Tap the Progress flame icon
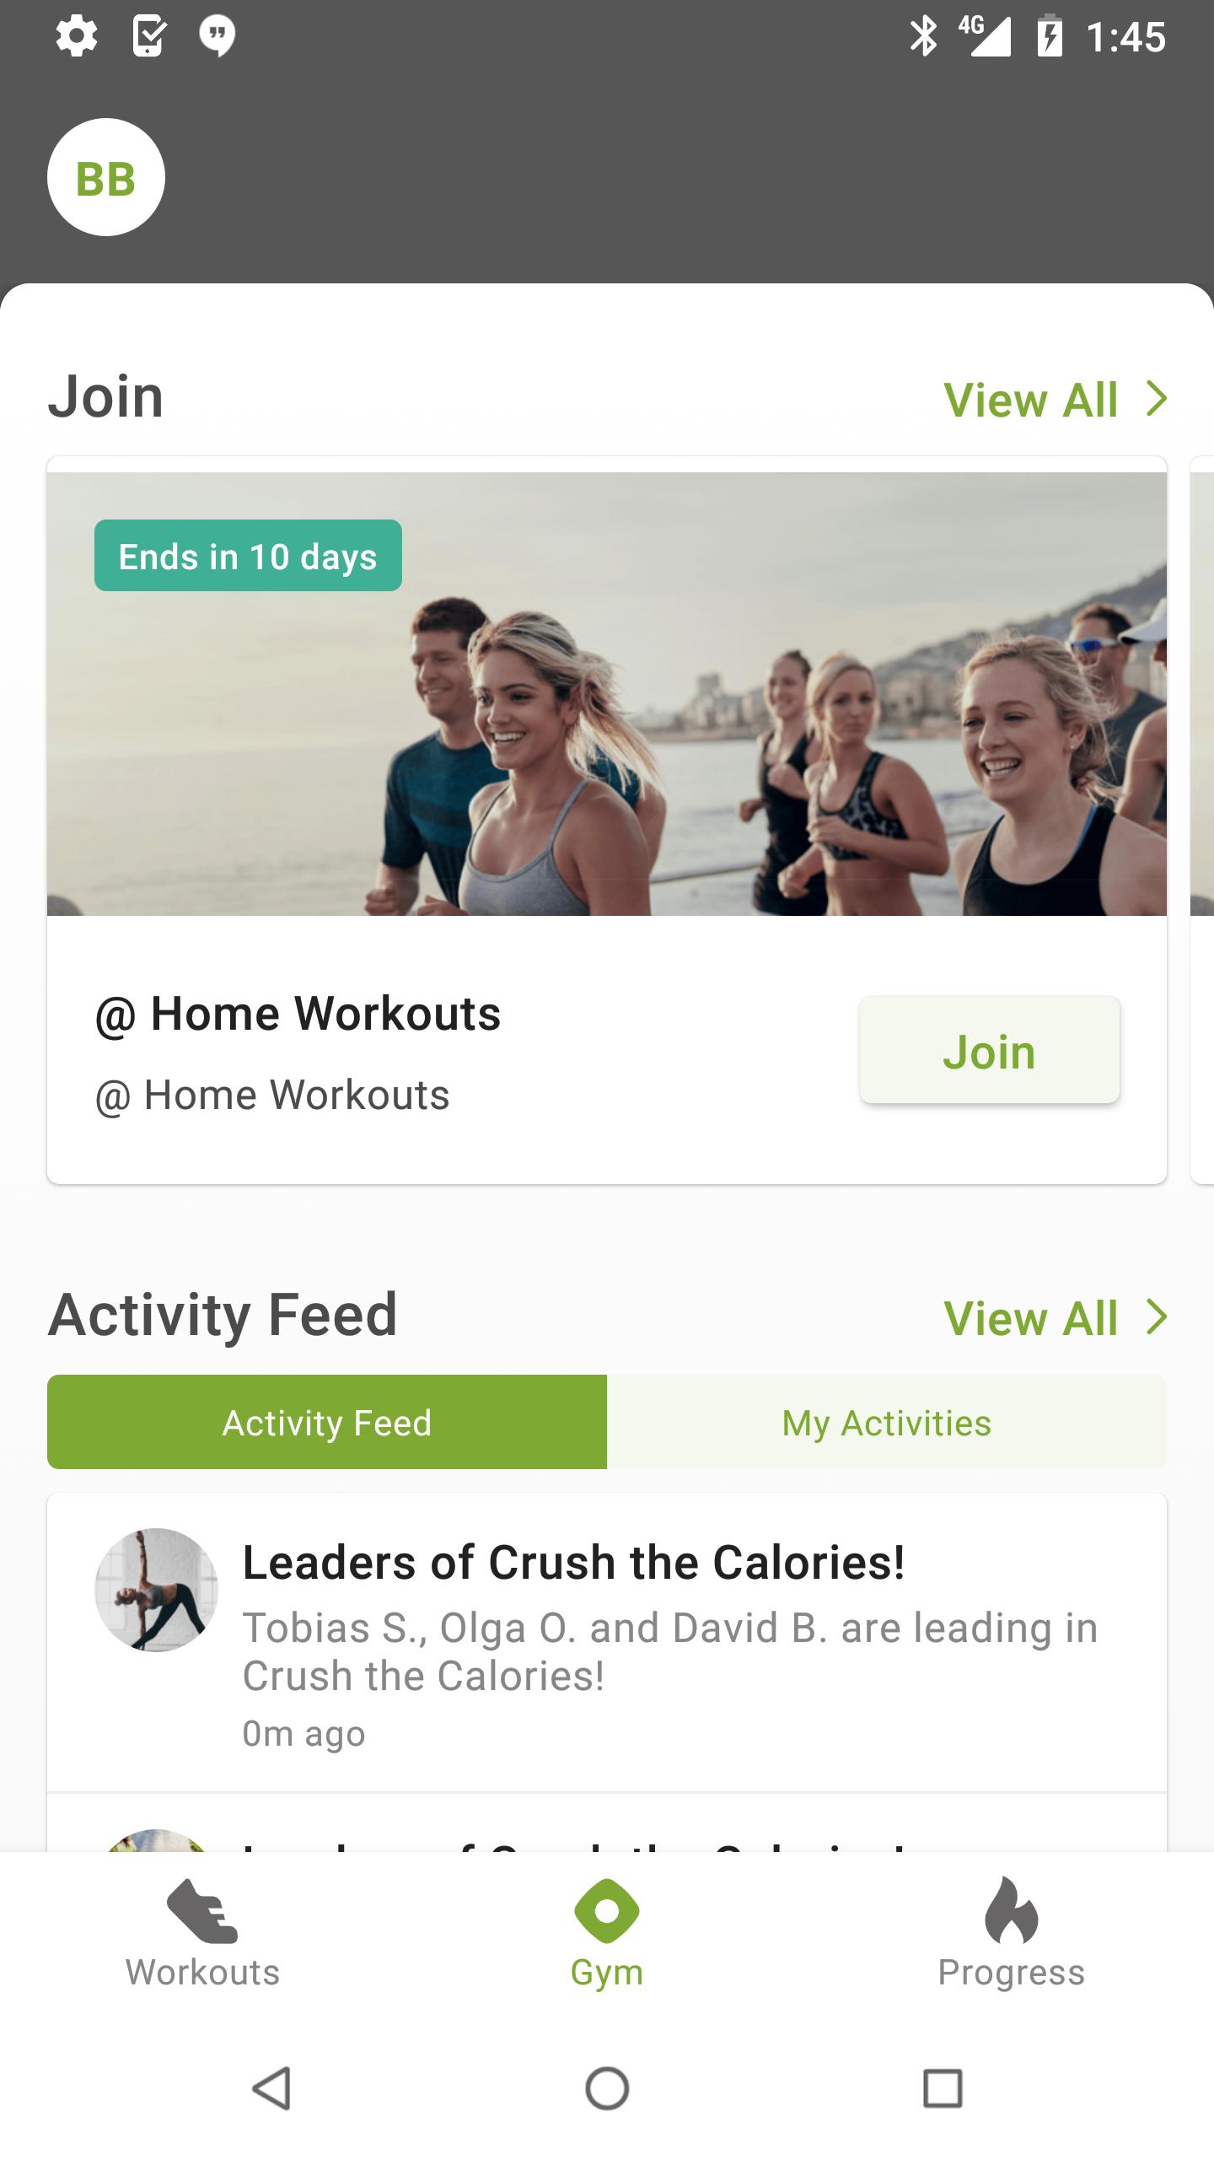The height and width of the screenshot is (2159, 1214). click(1011, 1909)
